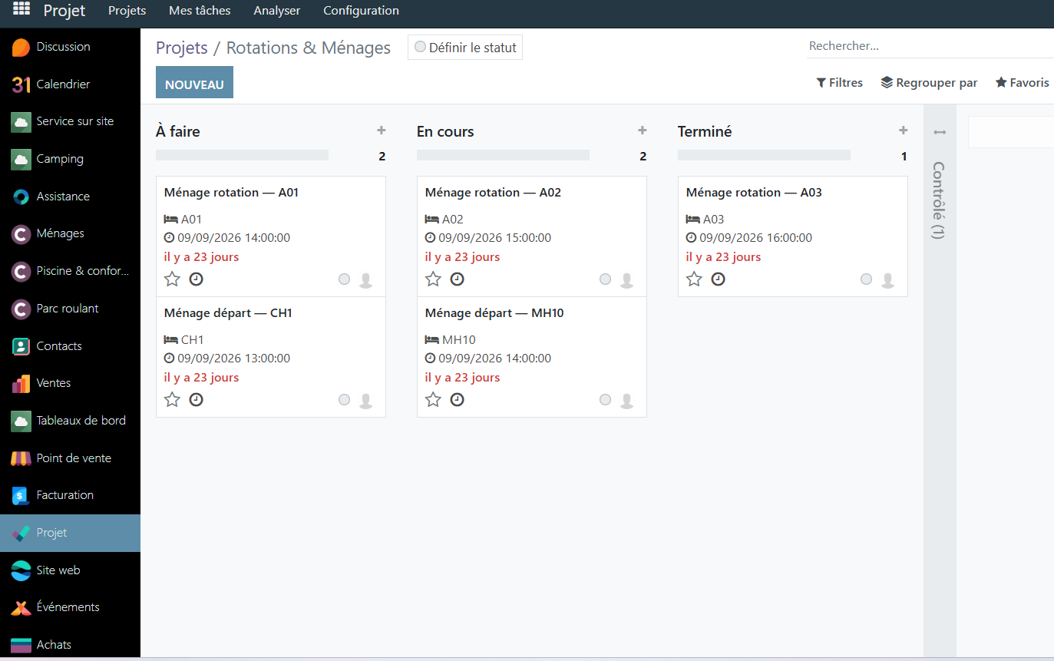
Task: Click assignee avatar on Ménage rotation — A03
Action: point(887,280)
